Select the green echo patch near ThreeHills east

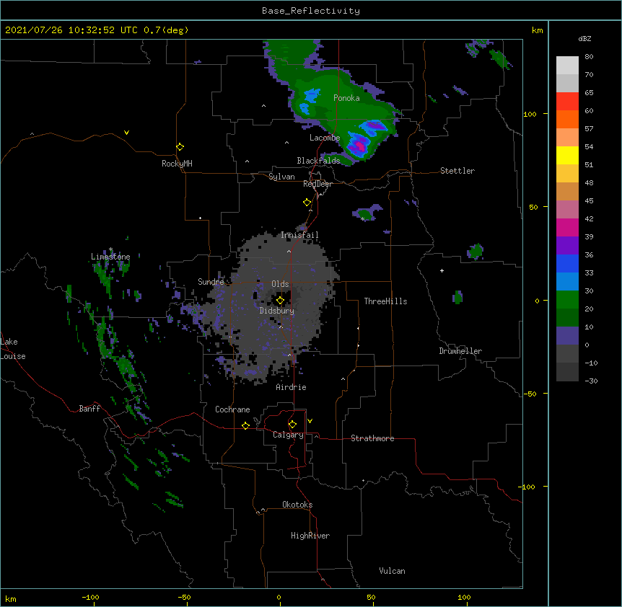click(457, 297)
